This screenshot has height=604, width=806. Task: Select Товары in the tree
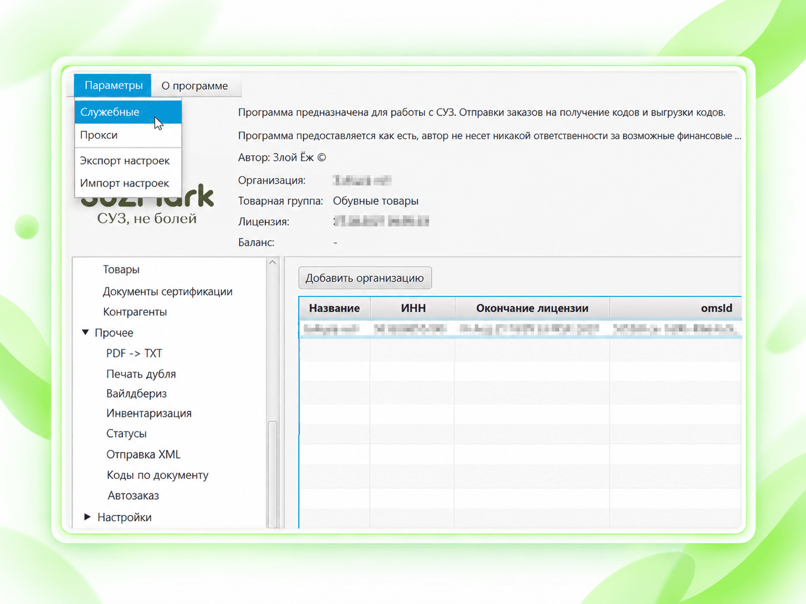(121, 270)
